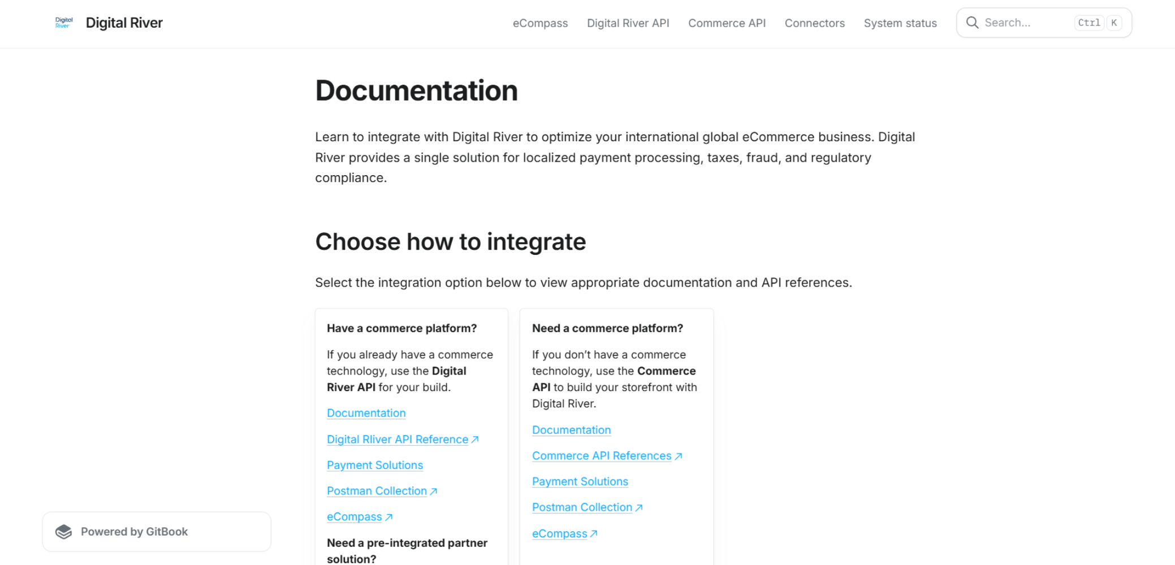Viewport: 1175px width, 565px height.
Task: Click the If you already have a commerce technology text
Action: click(410, 371)
